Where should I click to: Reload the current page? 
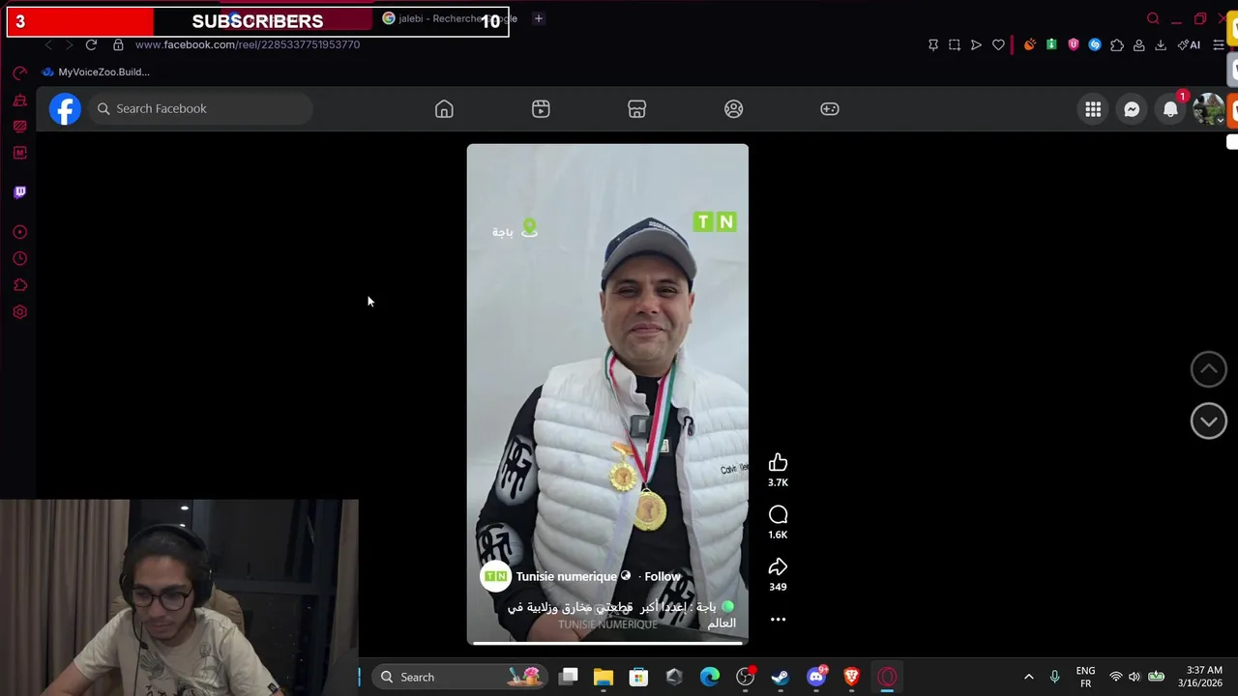[x=91, y=44]
